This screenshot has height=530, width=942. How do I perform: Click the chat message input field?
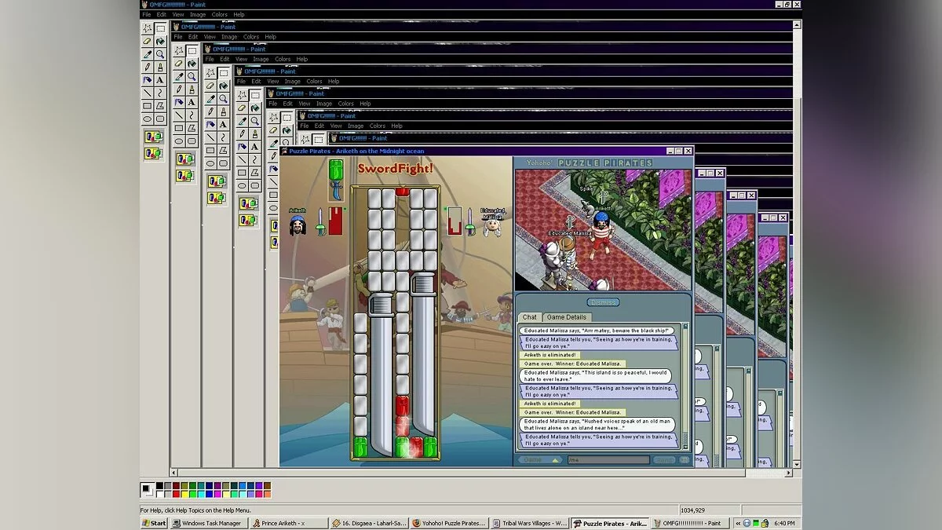point(608,460)
